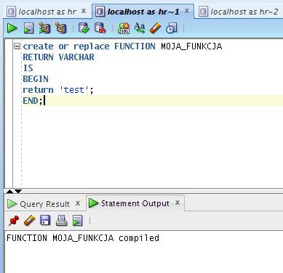Click the 'END;' line in editor
The height and width of the screenshot is (273, 283).
tap(33, 101)
